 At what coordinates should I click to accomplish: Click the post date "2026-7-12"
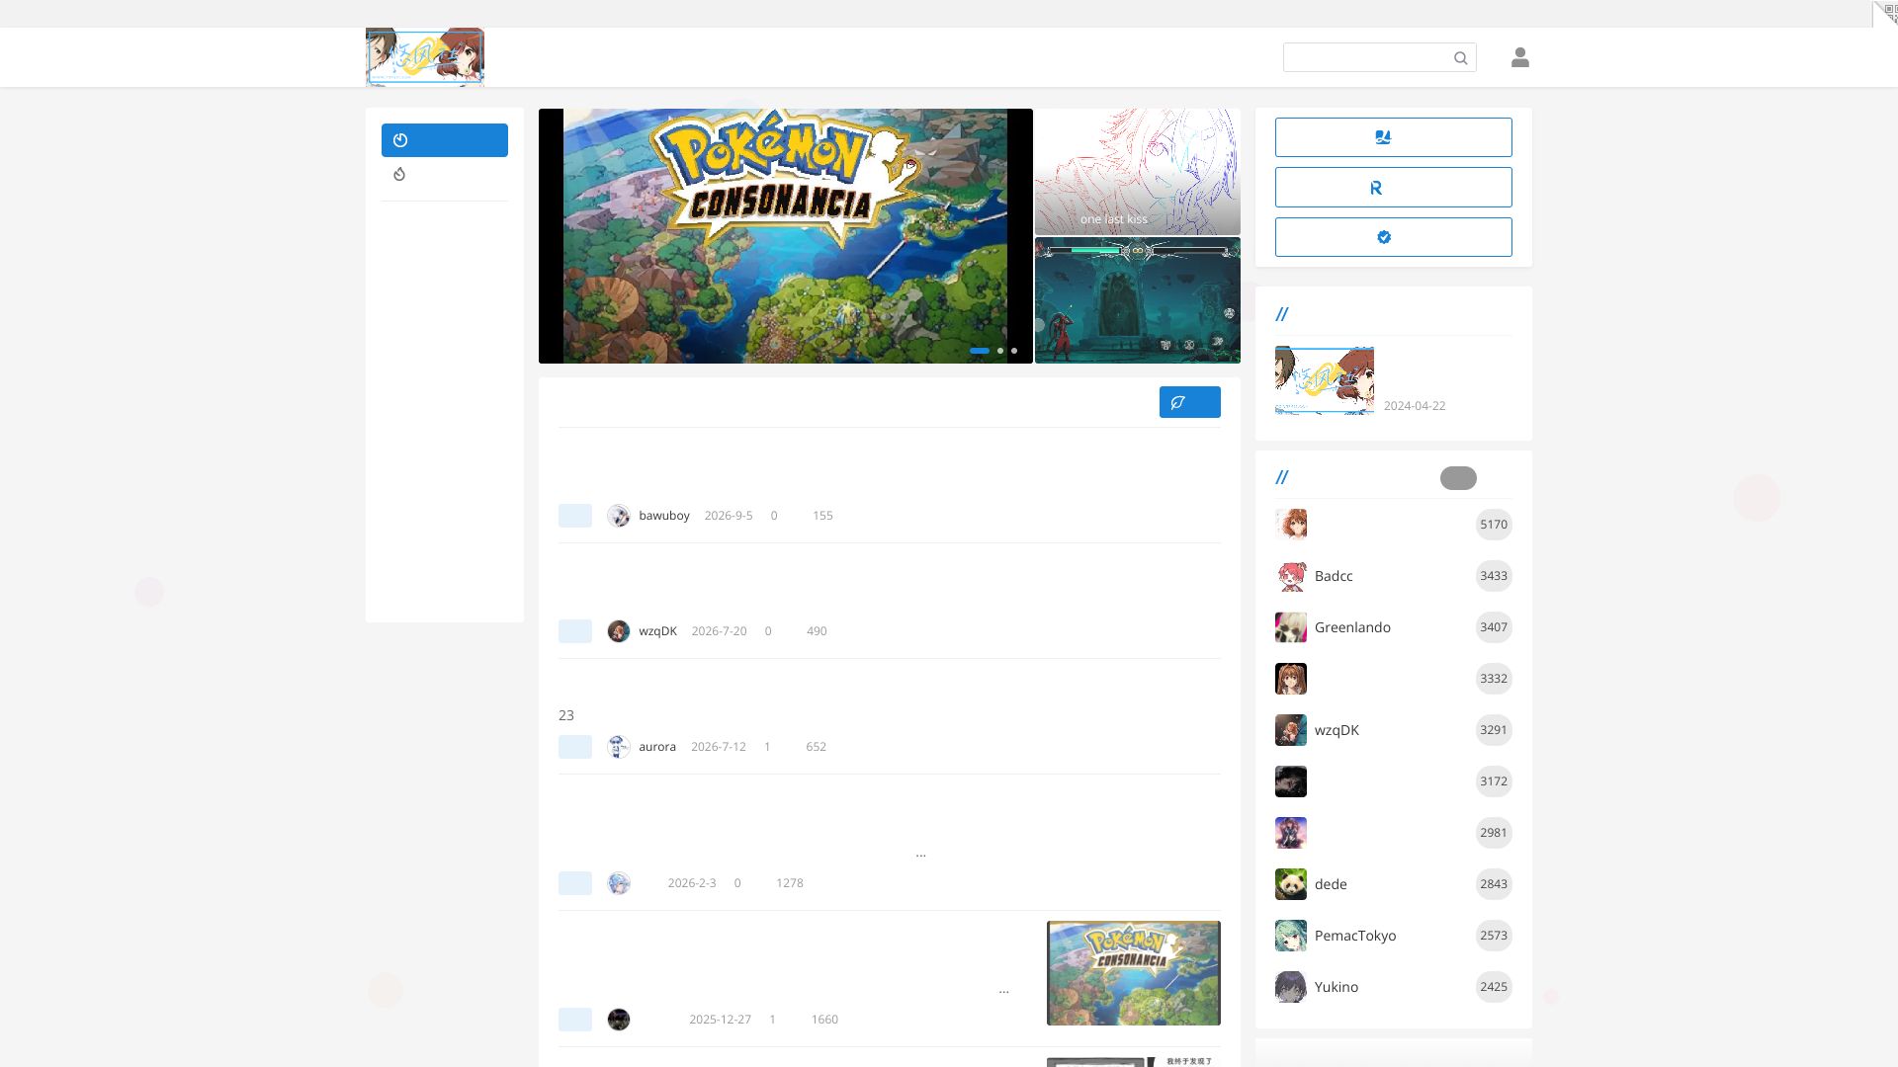pos(719,747)
